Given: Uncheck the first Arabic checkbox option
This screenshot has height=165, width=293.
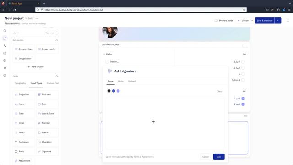Looking at the screenshot, I should click(243, 99).
